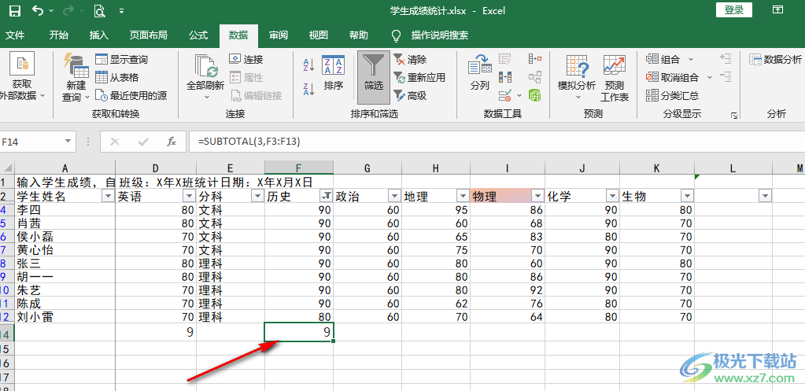Screen dimensions: 805x391
Task: Click 重新应用 filter
Action: 419,77
